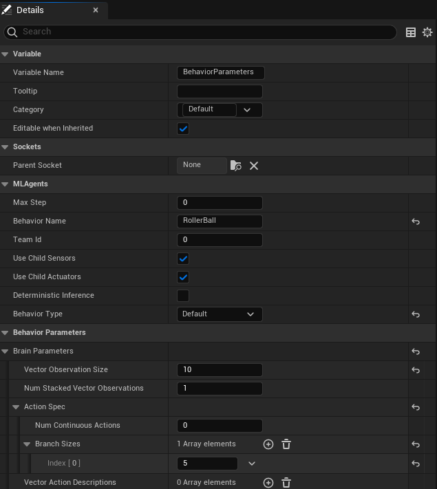Edit Vector Observation Size value 10
The height and width of the screenshot is (489, 437).
tap(220, 370)
